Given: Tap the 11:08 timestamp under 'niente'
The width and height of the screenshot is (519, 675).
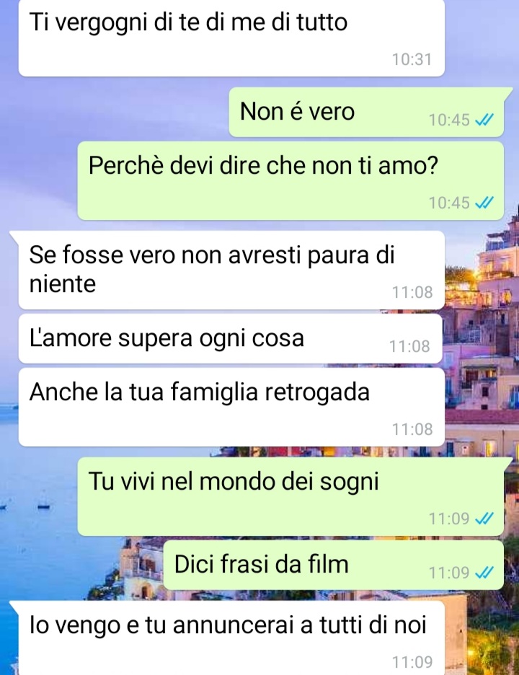Looking at the screenshot, I should [x=412, y=292].
